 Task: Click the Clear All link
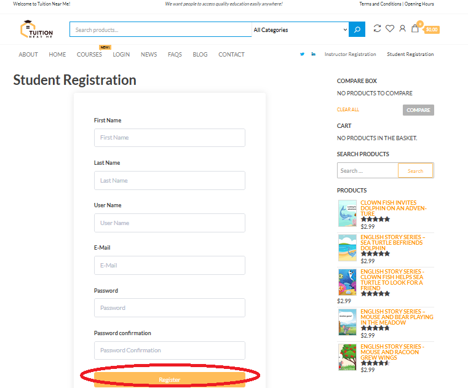click(x=348, y=110)
